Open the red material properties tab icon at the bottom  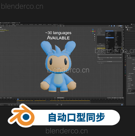[x=125, y=75]
